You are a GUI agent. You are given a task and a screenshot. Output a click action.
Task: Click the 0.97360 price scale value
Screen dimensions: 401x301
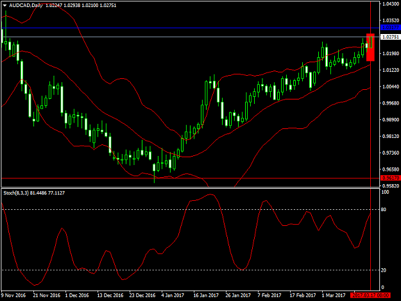click(391, 153)
